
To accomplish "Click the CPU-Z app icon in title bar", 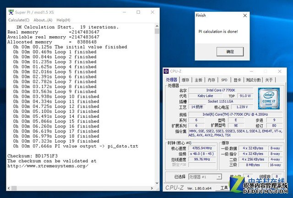I will 166,71.
